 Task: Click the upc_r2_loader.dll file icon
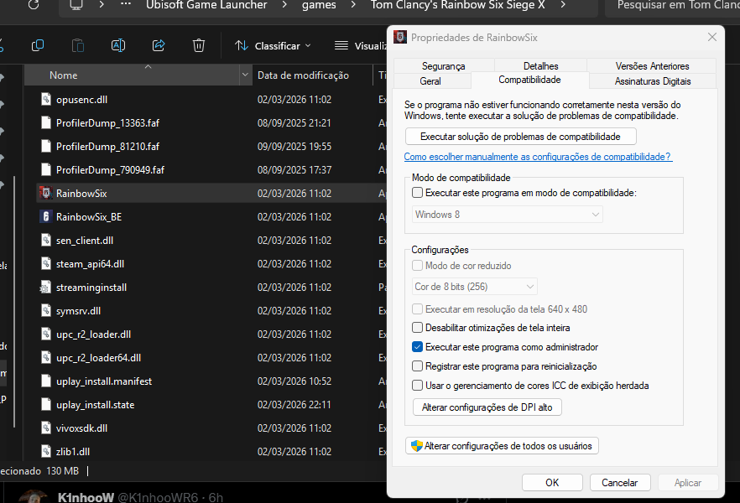(x=46, y=334)
